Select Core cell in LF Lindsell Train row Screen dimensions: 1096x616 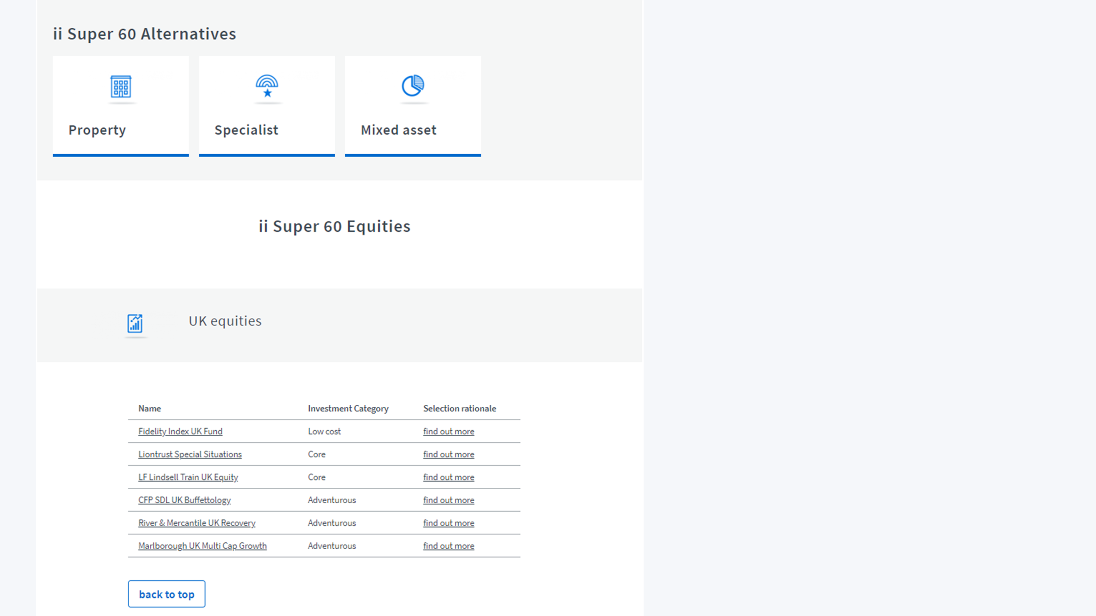(317, 477)
